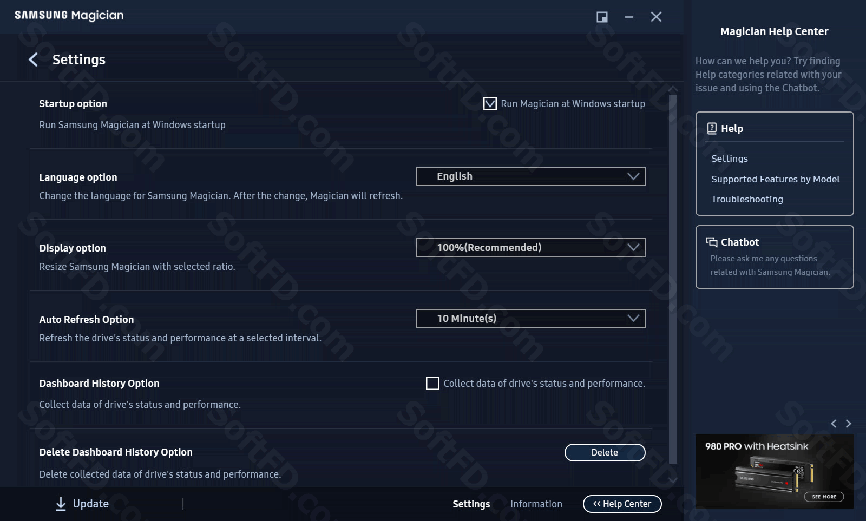The height and width of the screenshot is (521, 866).
Task: Click the Magician Help Center title
Action: [774, 31]
